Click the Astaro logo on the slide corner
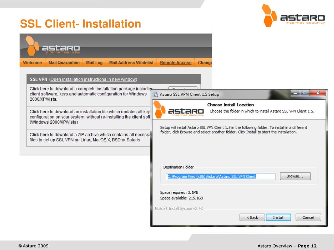This screenshot has width=334, height=250. (293, 16)
